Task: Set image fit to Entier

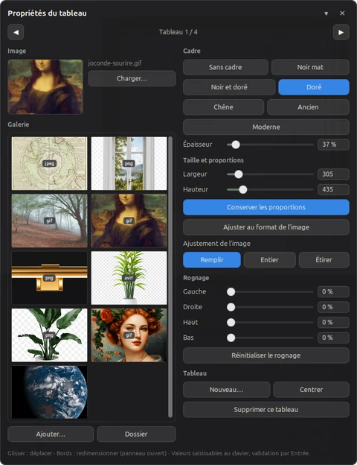Action: (x=270, y=260)
